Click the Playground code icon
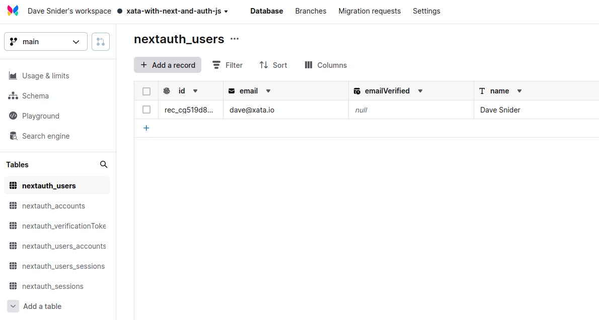The height and width of the screenshot is (320, 599). click(13, 116)
